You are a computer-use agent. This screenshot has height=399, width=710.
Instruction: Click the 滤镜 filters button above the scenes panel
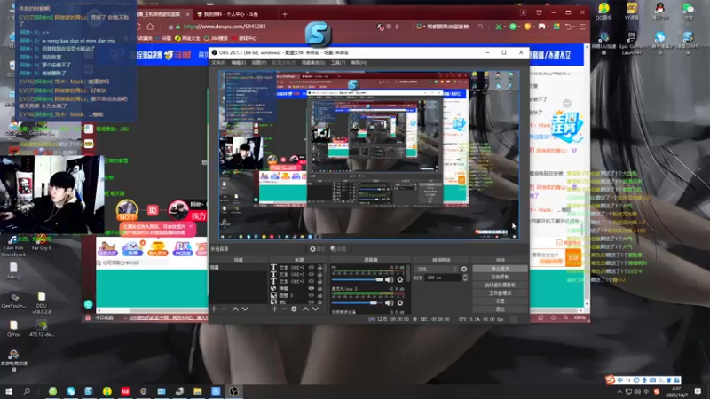coord(338,249)
